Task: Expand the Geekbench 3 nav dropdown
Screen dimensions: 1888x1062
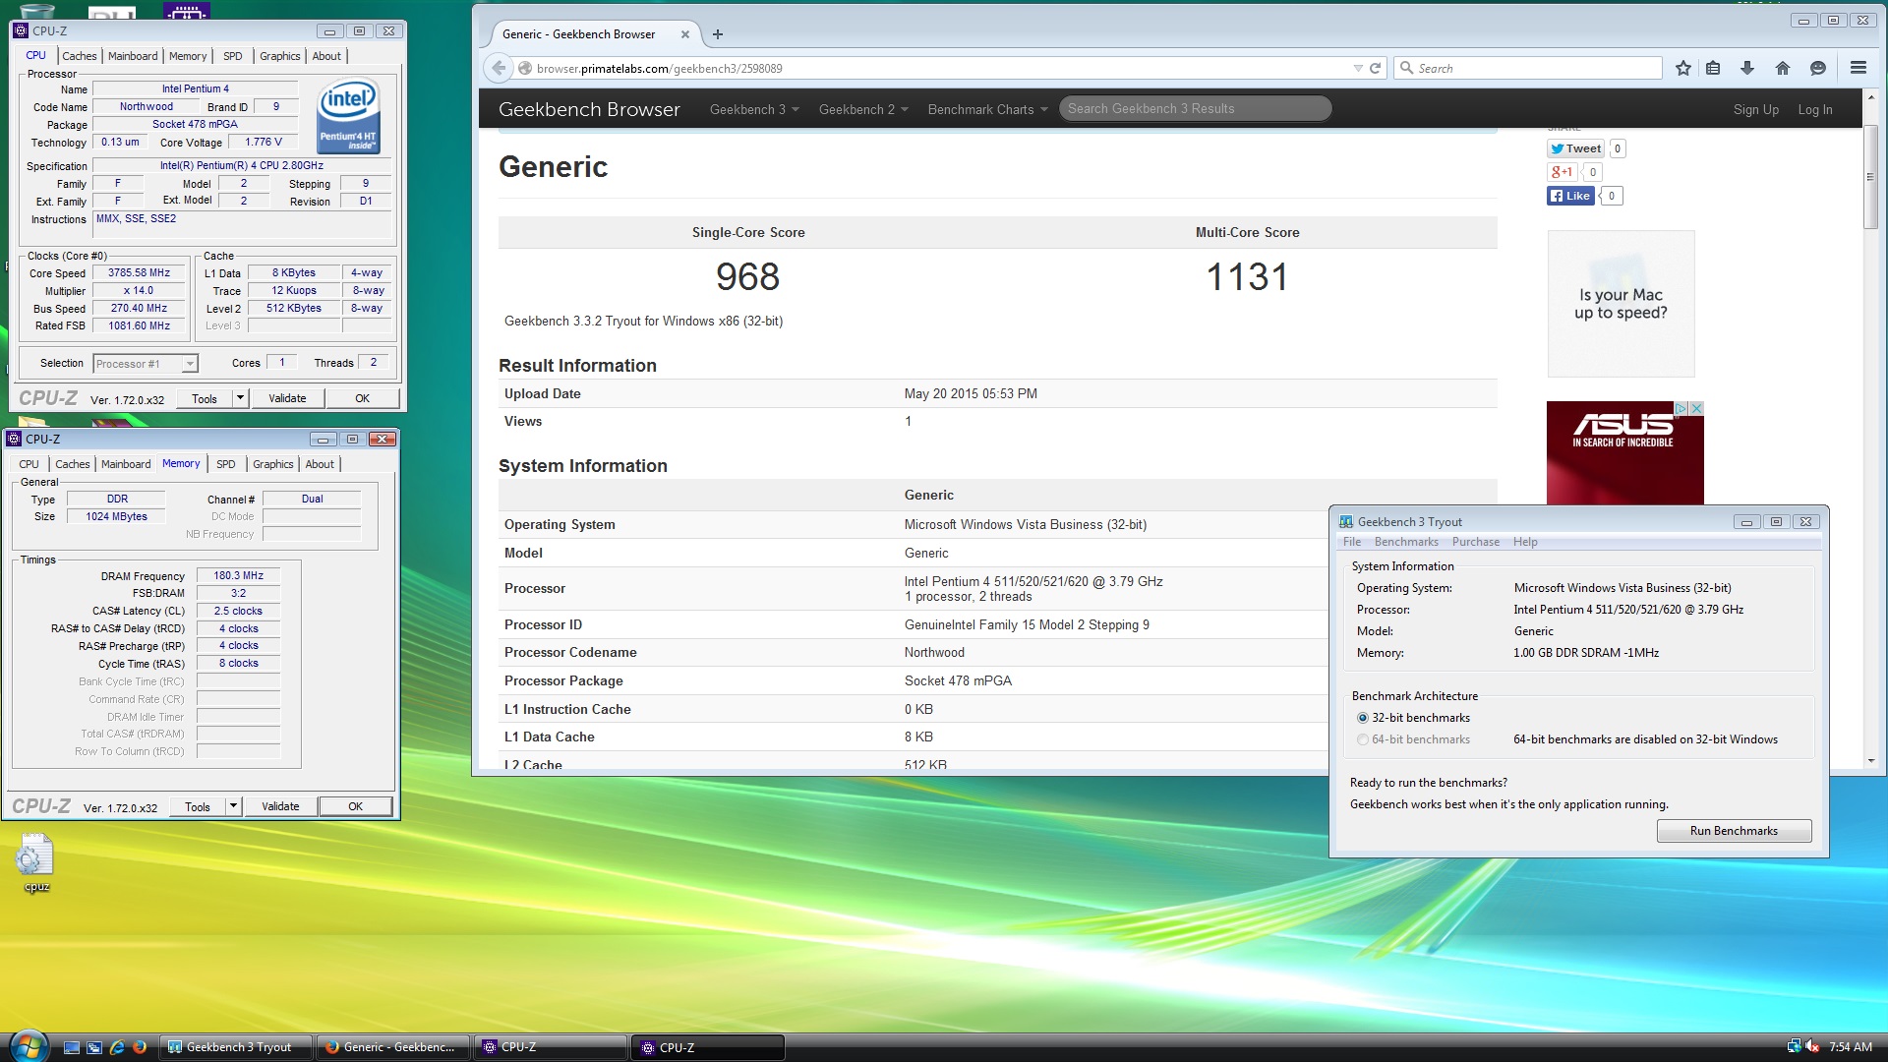Action: tap(754, 109)
